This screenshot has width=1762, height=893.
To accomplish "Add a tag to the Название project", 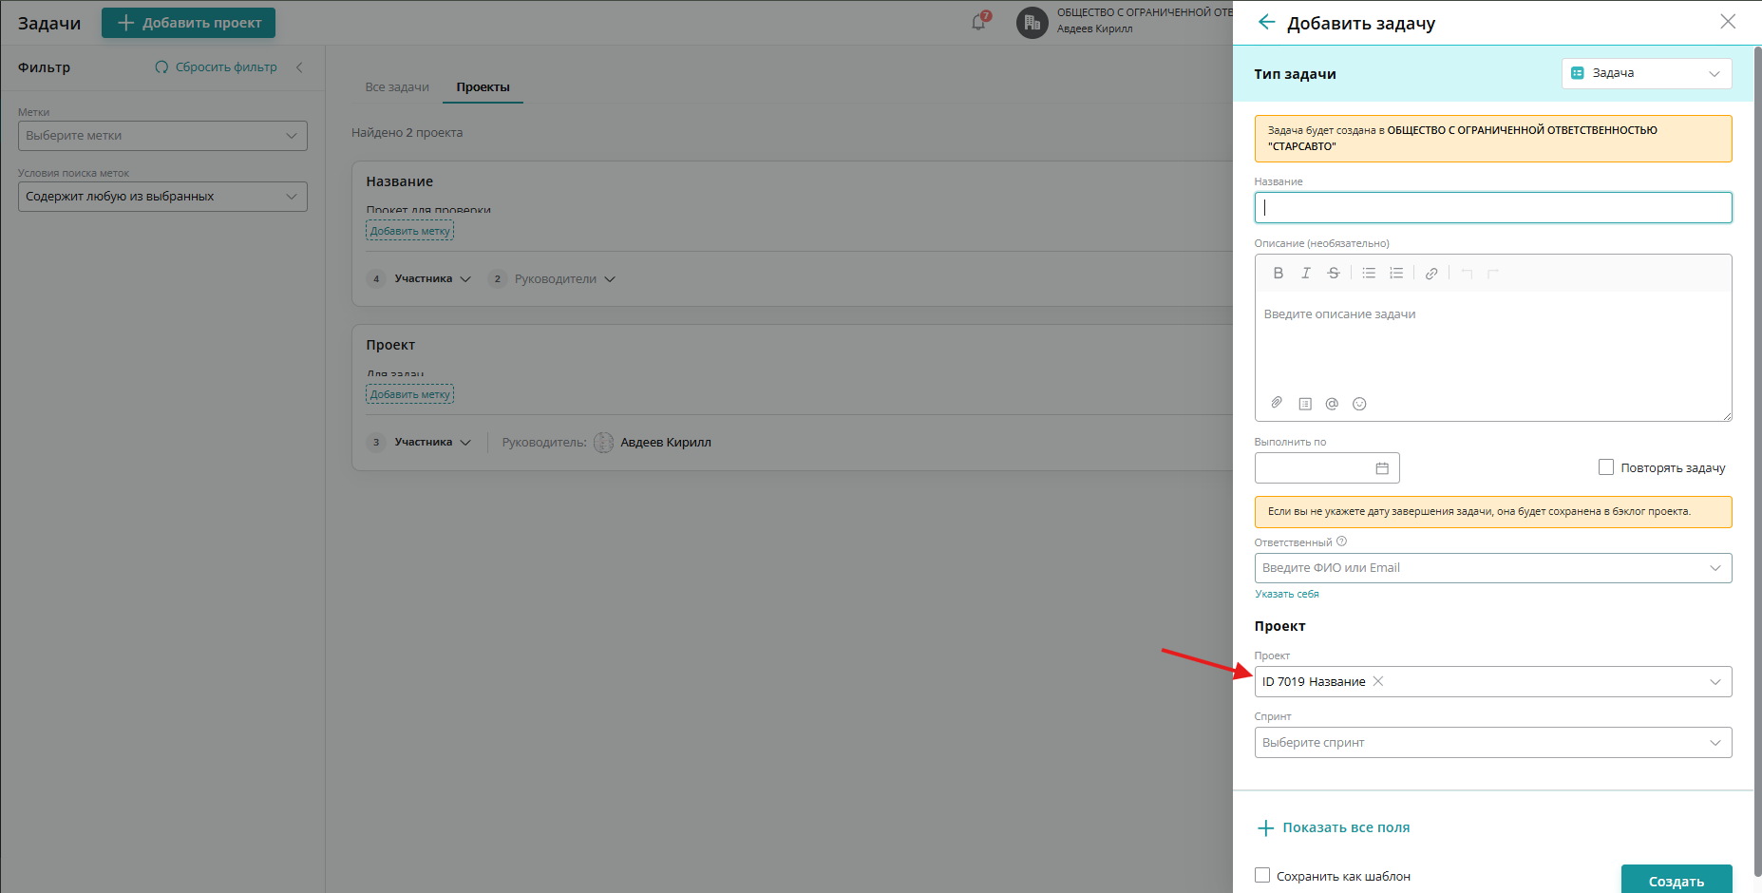I will click(410, 231).
